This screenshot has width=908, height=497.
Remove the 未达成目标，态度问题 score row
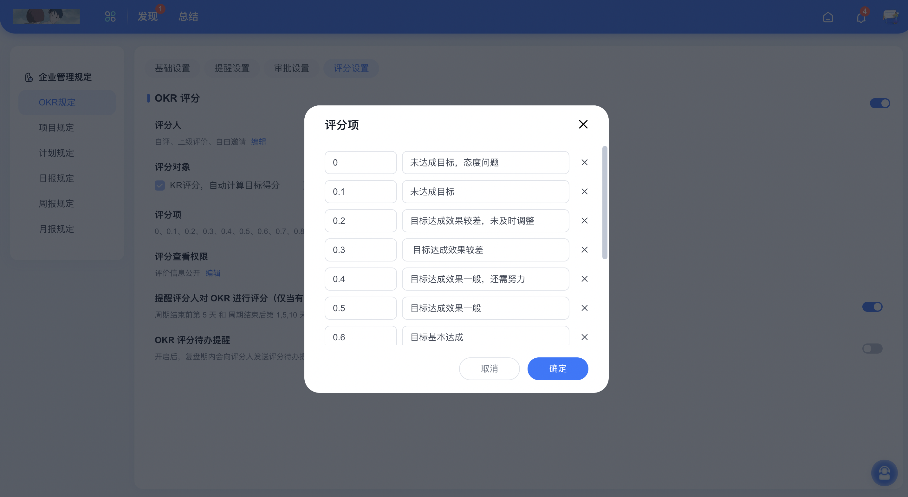(584, 162)
